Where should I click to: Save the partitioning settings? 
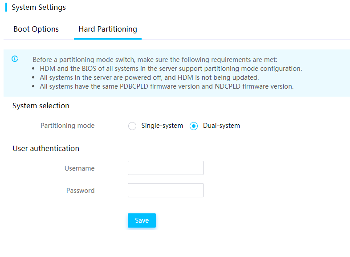click(x=142, y=220)
